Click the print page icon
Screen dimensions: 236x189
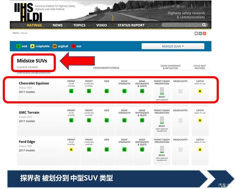click(x=200, y=33)
